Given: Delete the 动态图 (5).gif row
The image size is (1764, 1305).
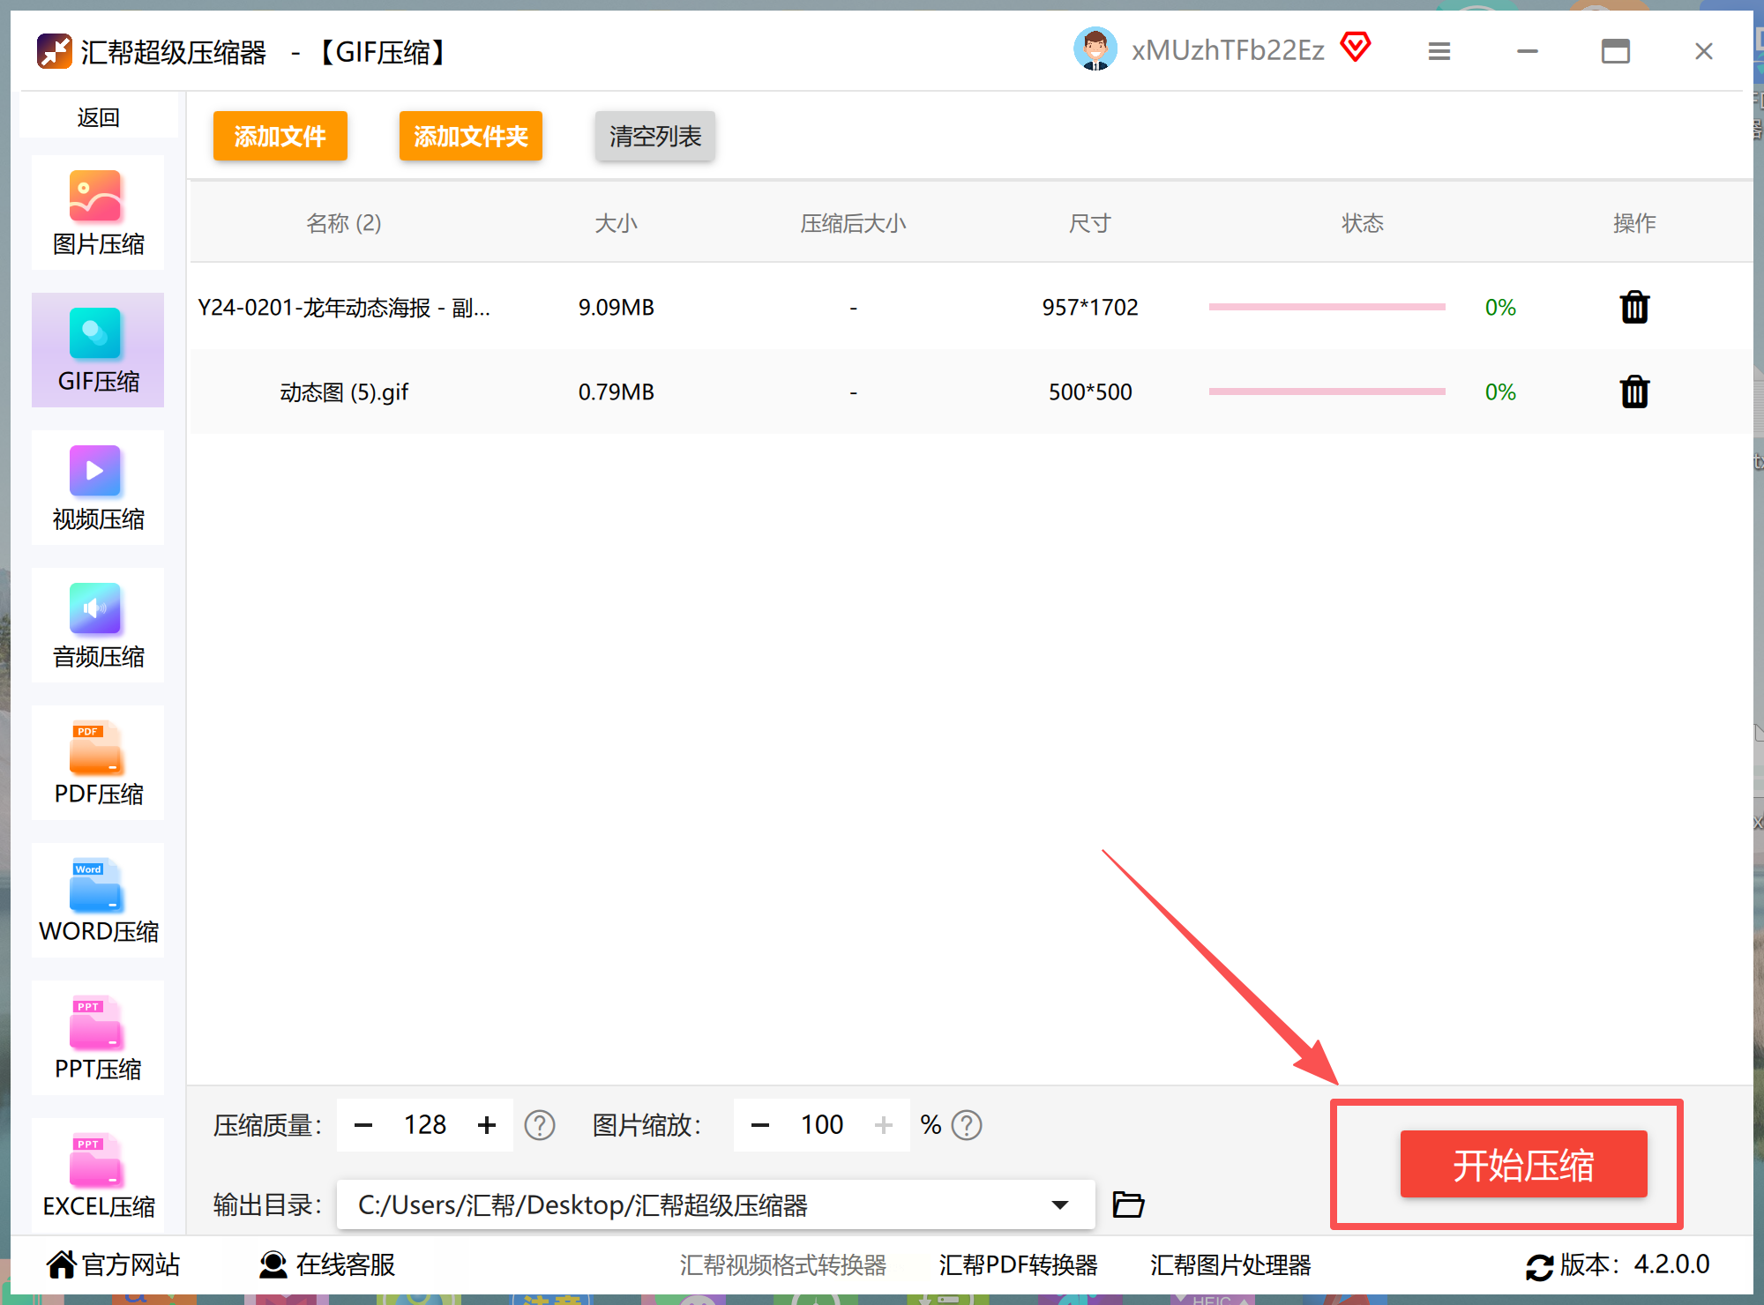Looking at the screenshot, I should [x=1634, y=391].
